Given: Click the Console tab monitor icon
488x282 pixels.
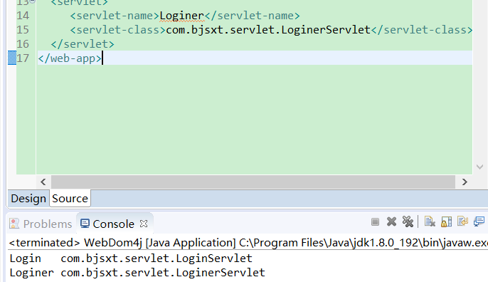Looking at the screenshot, I should 85,224.
